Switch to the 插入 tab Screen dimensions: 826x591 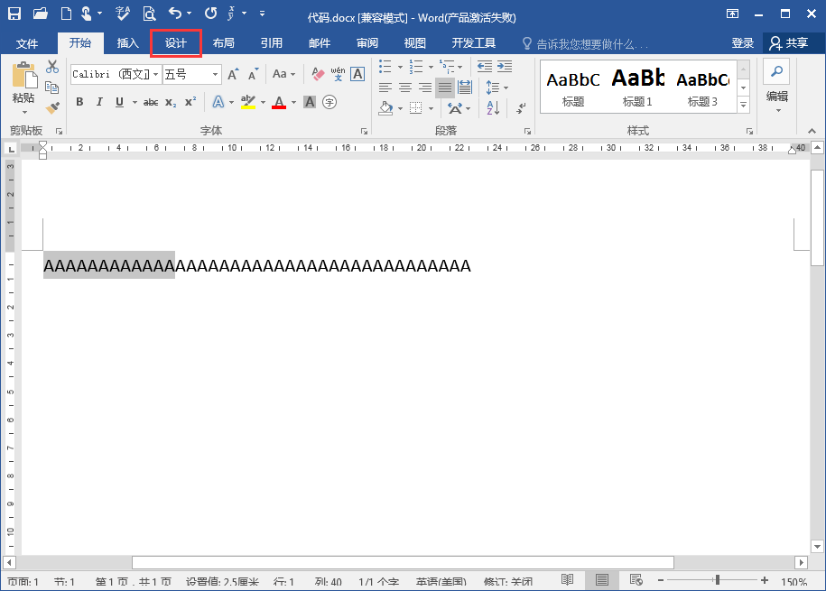coord(128,43)
